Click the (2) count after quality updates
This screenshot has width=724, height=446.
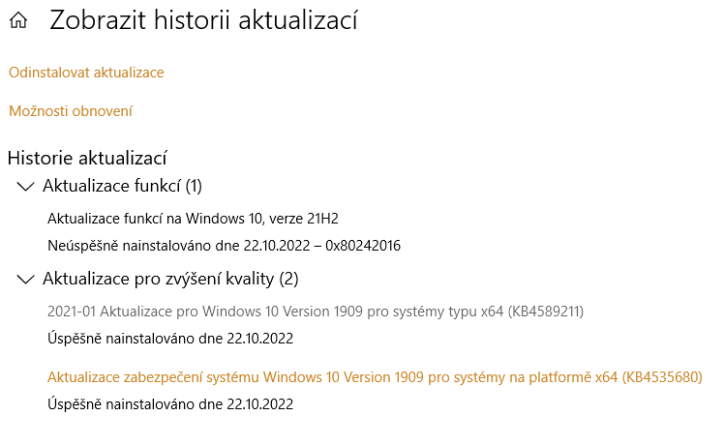[288, 280]
